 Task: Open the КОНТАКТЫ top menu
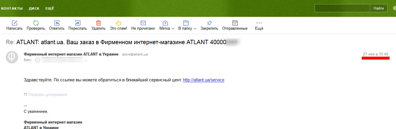click(x=12, y=8)
